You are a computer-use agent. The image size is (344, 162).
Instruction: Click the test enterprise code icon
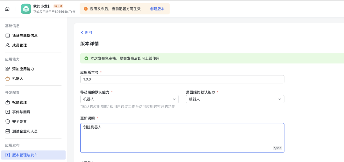coord(8,132)
